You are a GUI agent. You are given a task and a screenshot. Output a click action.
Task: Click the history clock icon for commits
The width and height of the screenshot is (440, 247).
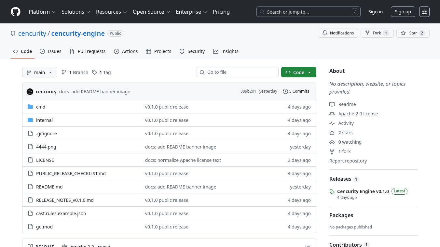[285, 91]
